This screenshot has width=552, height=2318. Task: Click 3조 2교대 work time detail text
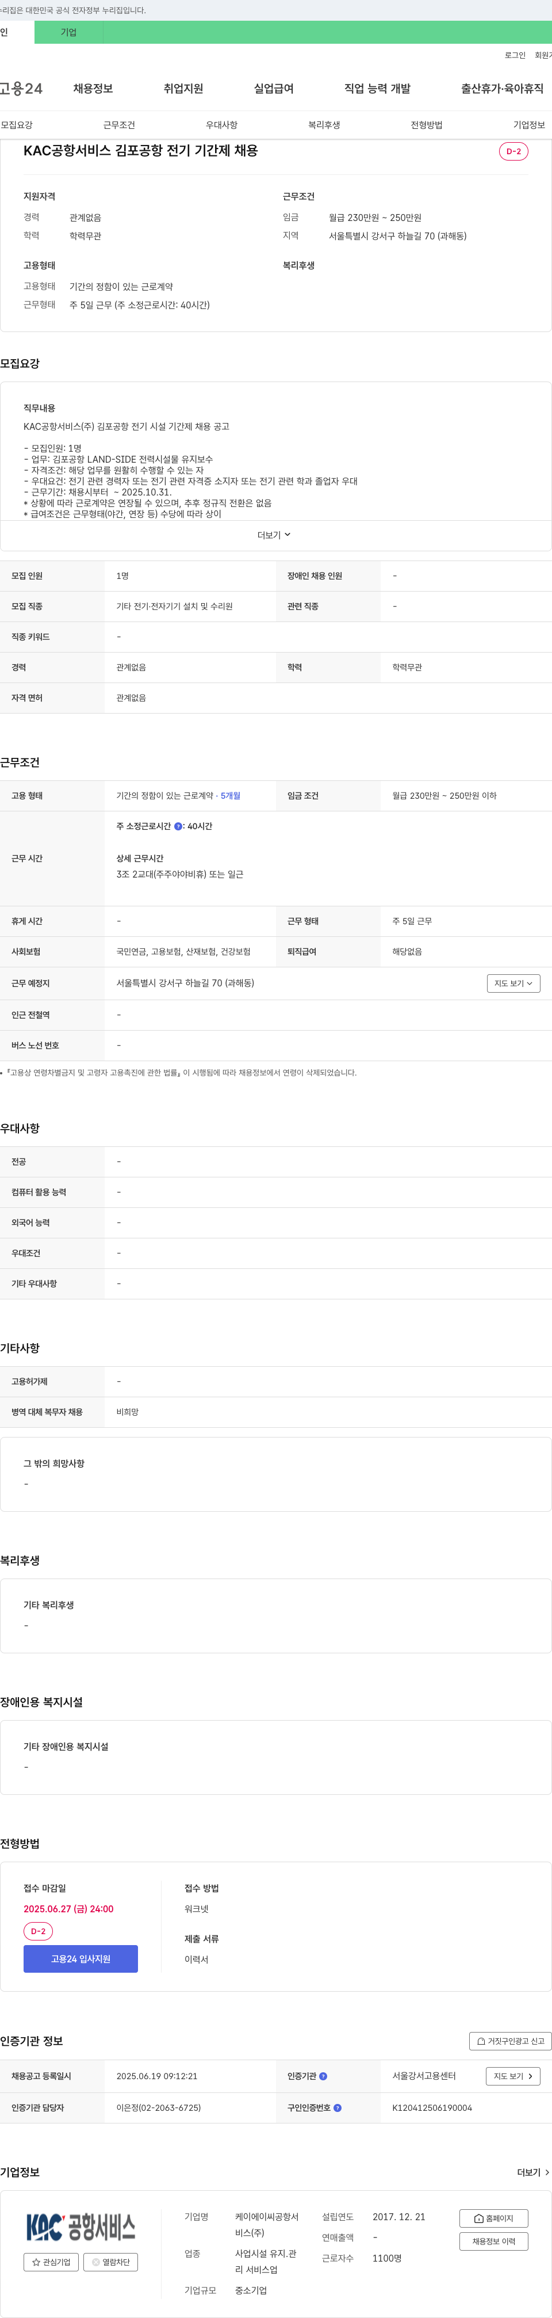click(180, 874)
